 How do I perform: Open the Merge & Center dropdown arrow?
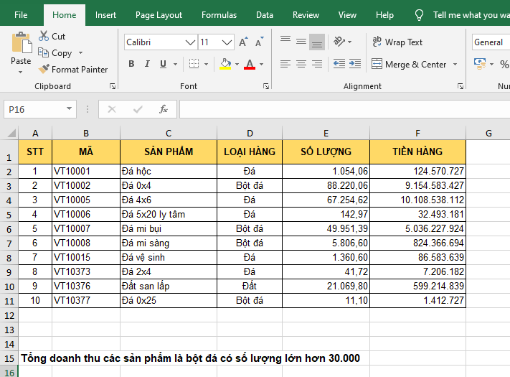click(x=454, y=65)
